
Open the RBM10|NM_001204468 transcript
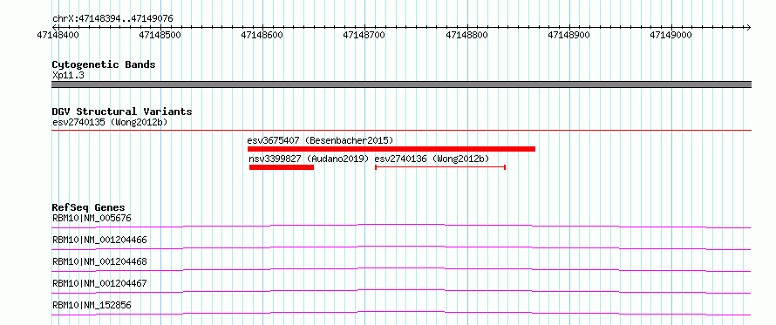(x=99, y=261)
